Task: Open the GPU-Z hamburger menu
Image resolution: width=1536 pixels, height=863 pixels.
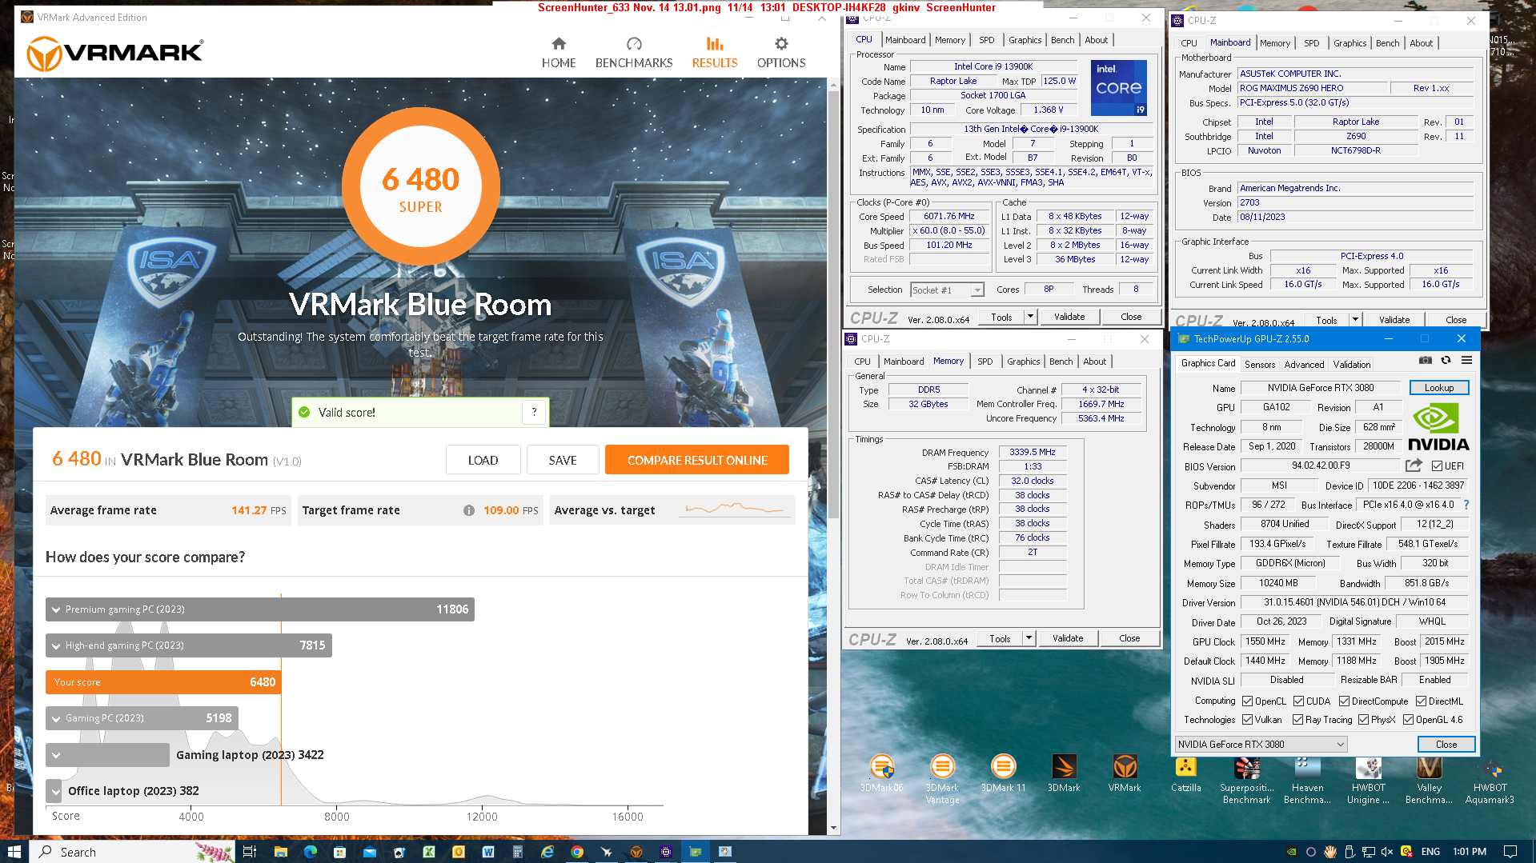Action: (1466, 361)
